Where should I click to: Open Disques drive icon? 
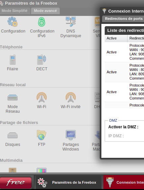[x=13, y=135]
